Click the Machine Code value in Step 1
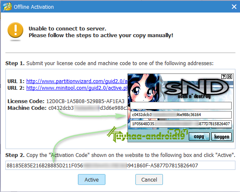The width and height of the screenshot is (240, 192). (x=88, y=108)
